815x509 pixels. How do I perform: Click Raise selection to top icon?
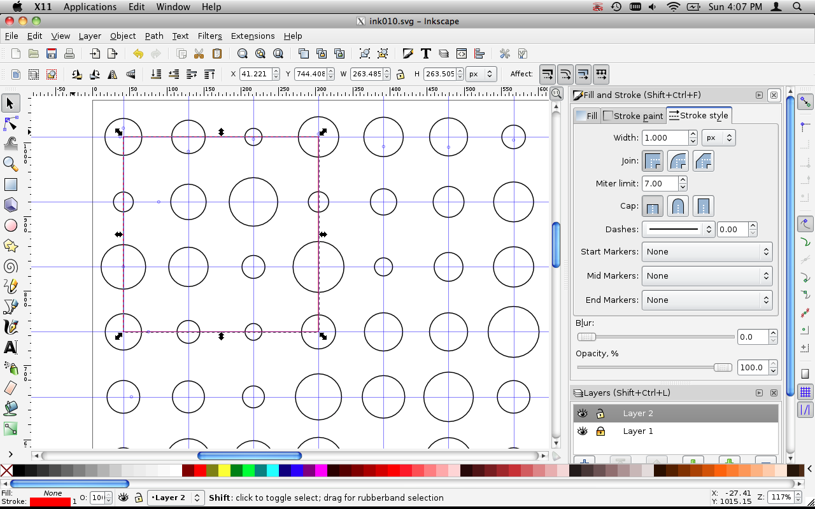209,74
